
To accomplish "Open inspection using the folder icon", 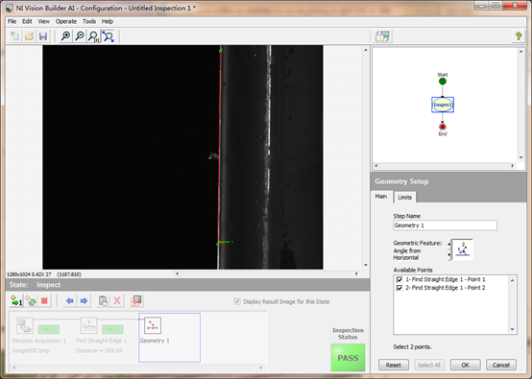I will (x=29, y=36).
